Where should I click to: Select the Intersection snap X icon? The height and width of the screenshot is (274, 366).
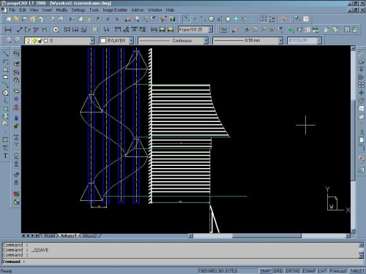click(x=264, y=19)
